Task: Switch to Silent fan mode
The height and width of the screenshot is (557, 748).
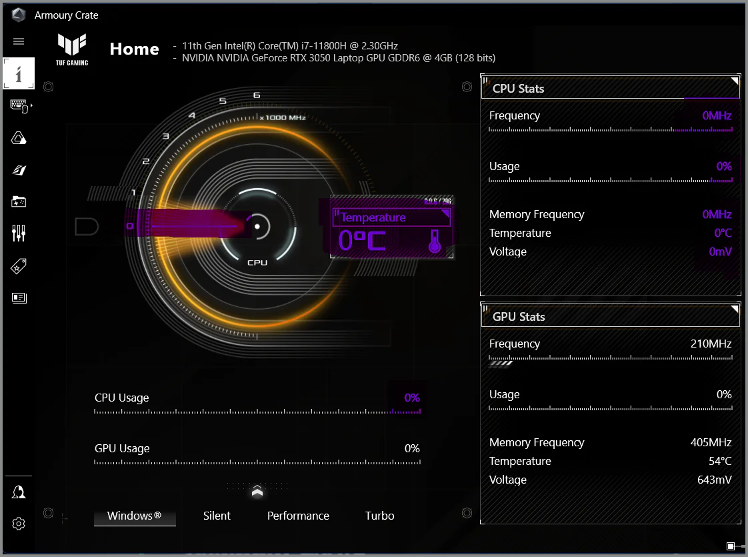Action: [217, 516]
